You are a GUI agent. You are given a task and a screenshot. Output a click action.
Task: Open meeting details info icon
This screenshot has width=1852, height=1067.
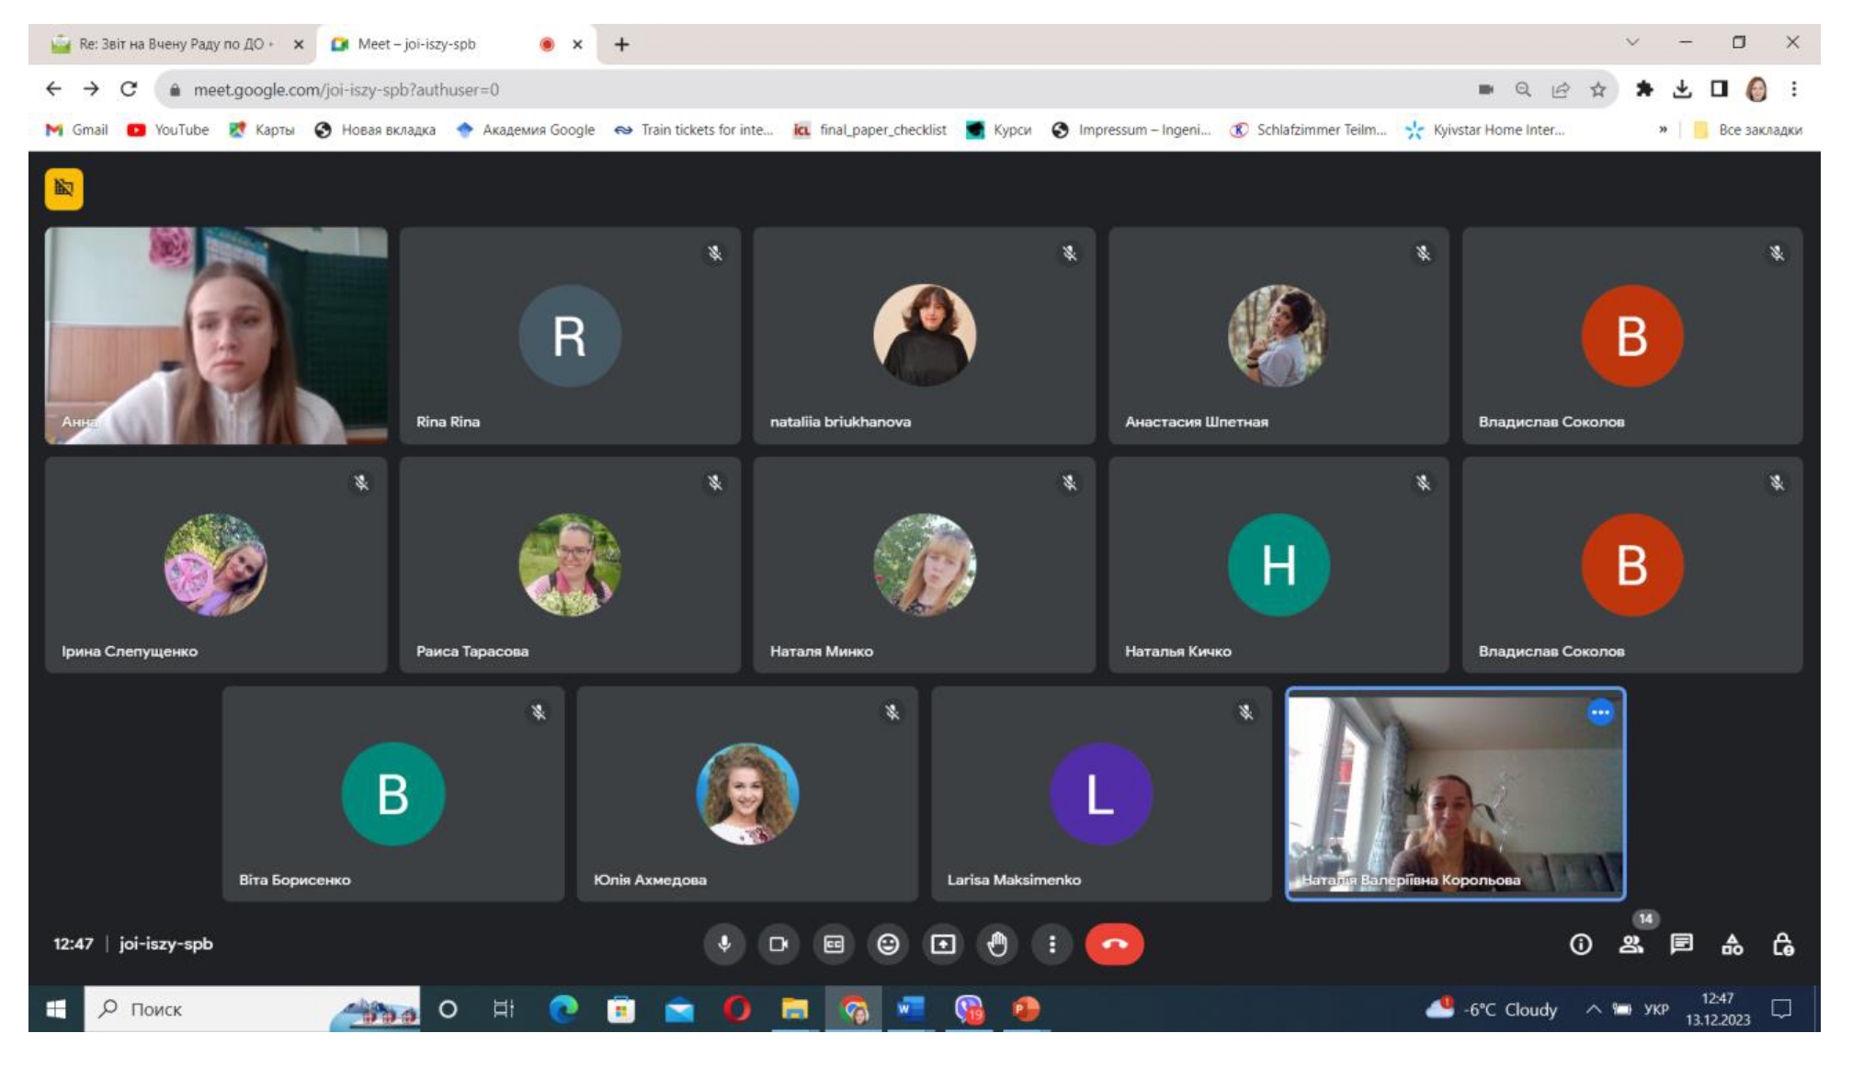(x=1581, y=944)
